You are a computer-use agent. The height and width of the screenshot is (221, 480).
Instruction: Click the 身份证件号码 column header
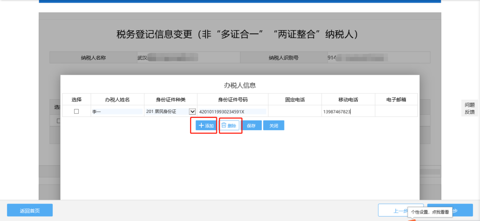[x=232, y=100]
